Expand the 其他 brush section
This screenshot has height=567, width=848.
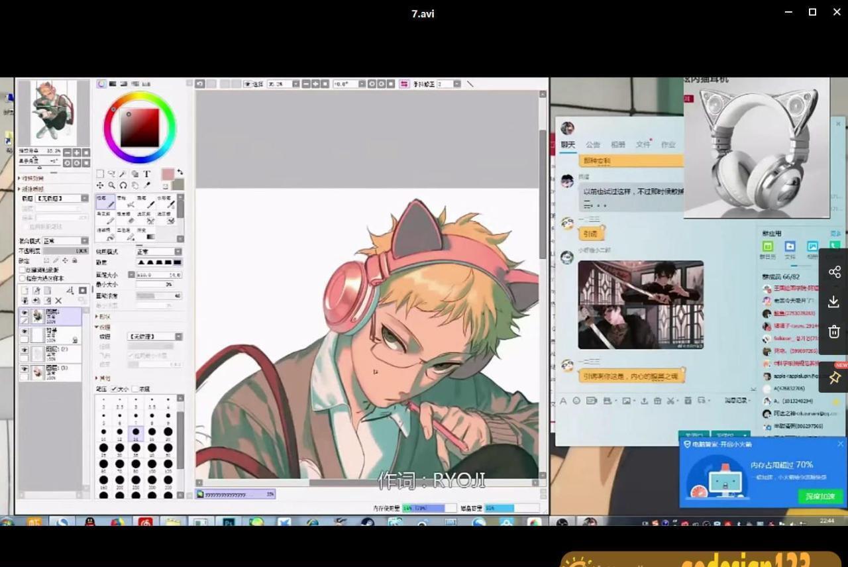[x=103, y=378]
